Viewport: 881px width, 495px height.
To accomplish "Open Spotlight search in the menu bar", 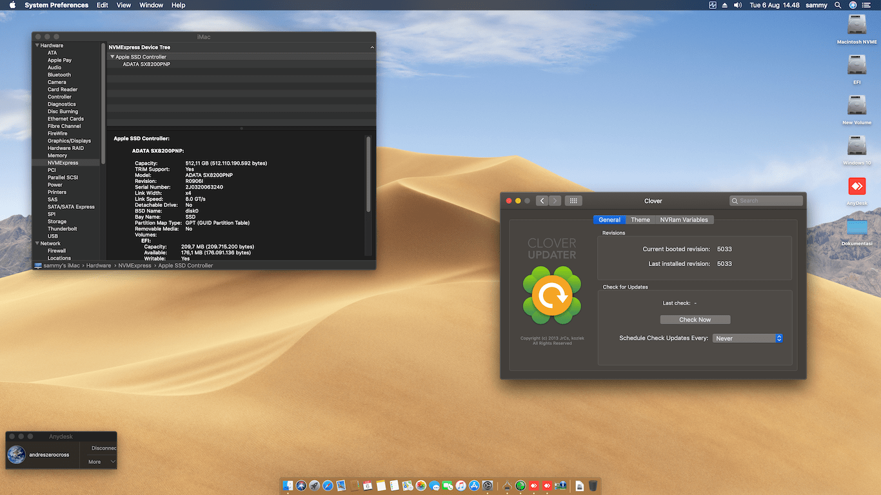I will coord(838,5).
